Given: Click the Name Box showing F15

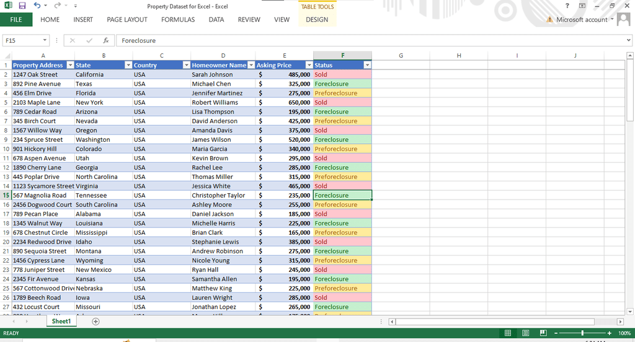Looking at the screenshot, I should point(25,41).
